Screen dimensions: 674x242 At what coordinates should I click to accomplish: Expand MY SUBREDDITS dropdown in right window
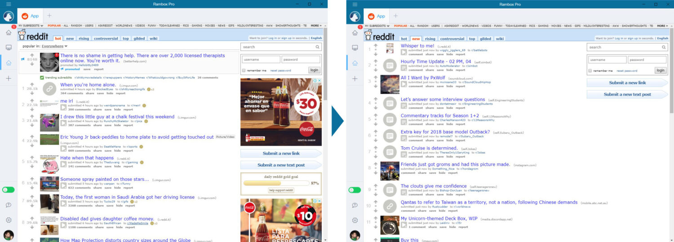pyautogui.click(x=377, y=26)
